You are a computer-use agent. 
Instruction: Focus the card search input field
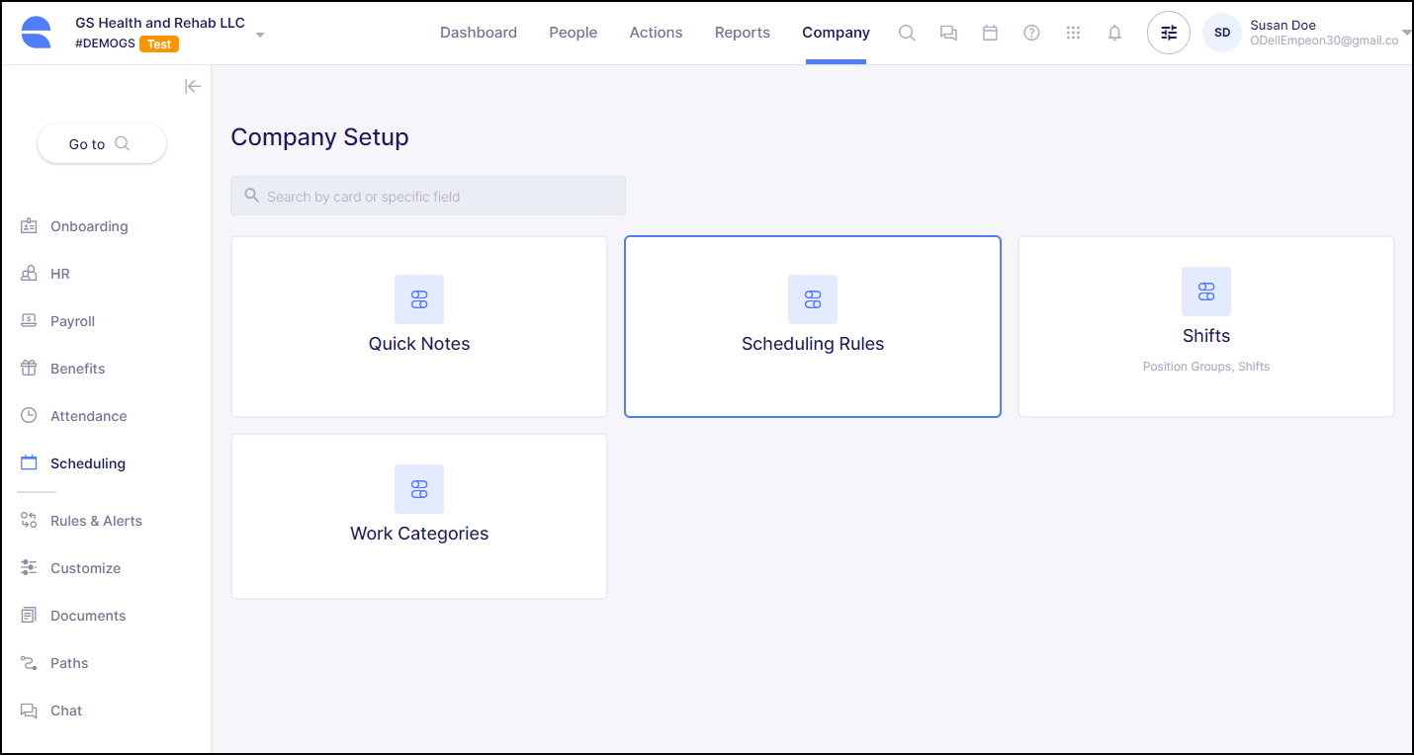[428, 196]
